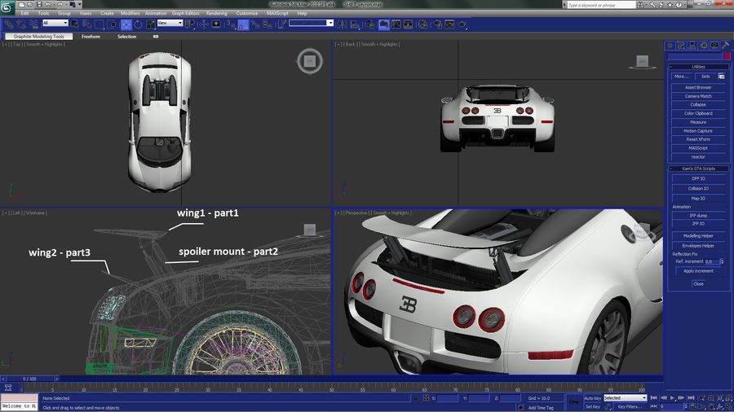
Task: Switch to the Selection ribbon tab
Action: (x=127, y=36)
